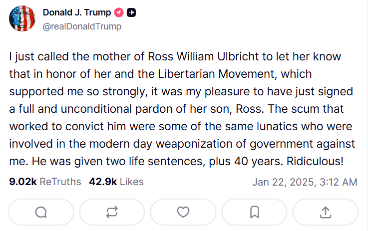This screenshot has height=231, width=368.
Task: Click the red verified checkmark badge
Action: click(119, 12)
